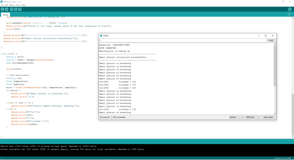
Task: Click 'float humidity;' code line
Action: click(x=15, y=84)
